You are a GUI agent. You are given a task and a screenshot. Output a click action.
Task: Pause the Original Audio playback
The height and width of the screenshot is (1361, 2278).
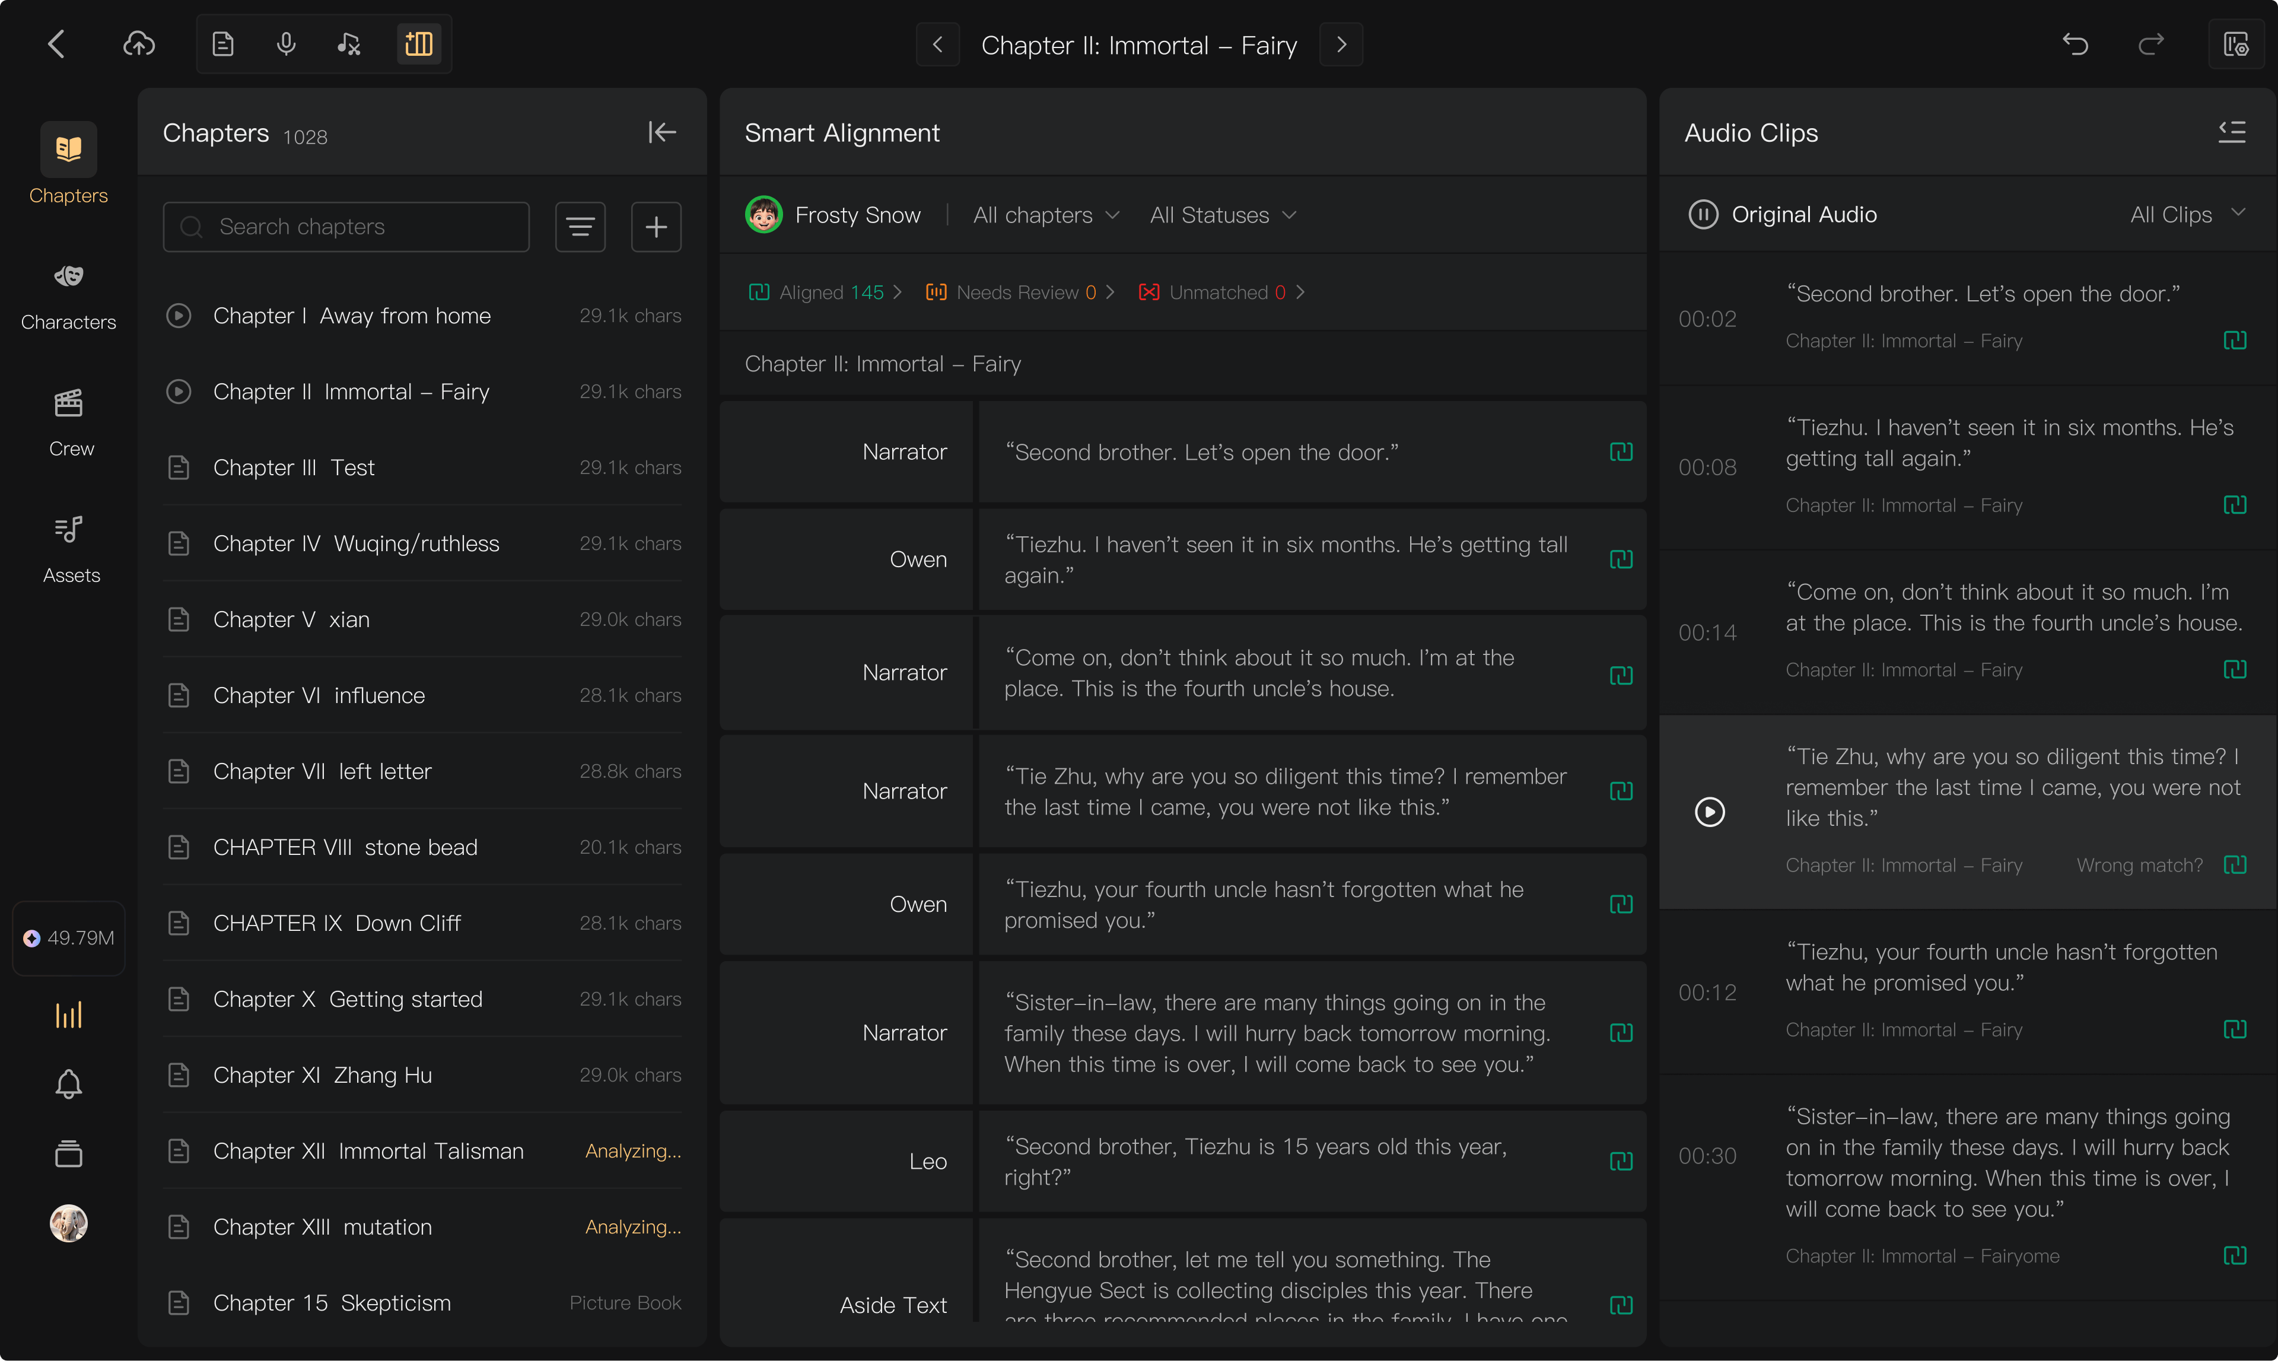1703,215
